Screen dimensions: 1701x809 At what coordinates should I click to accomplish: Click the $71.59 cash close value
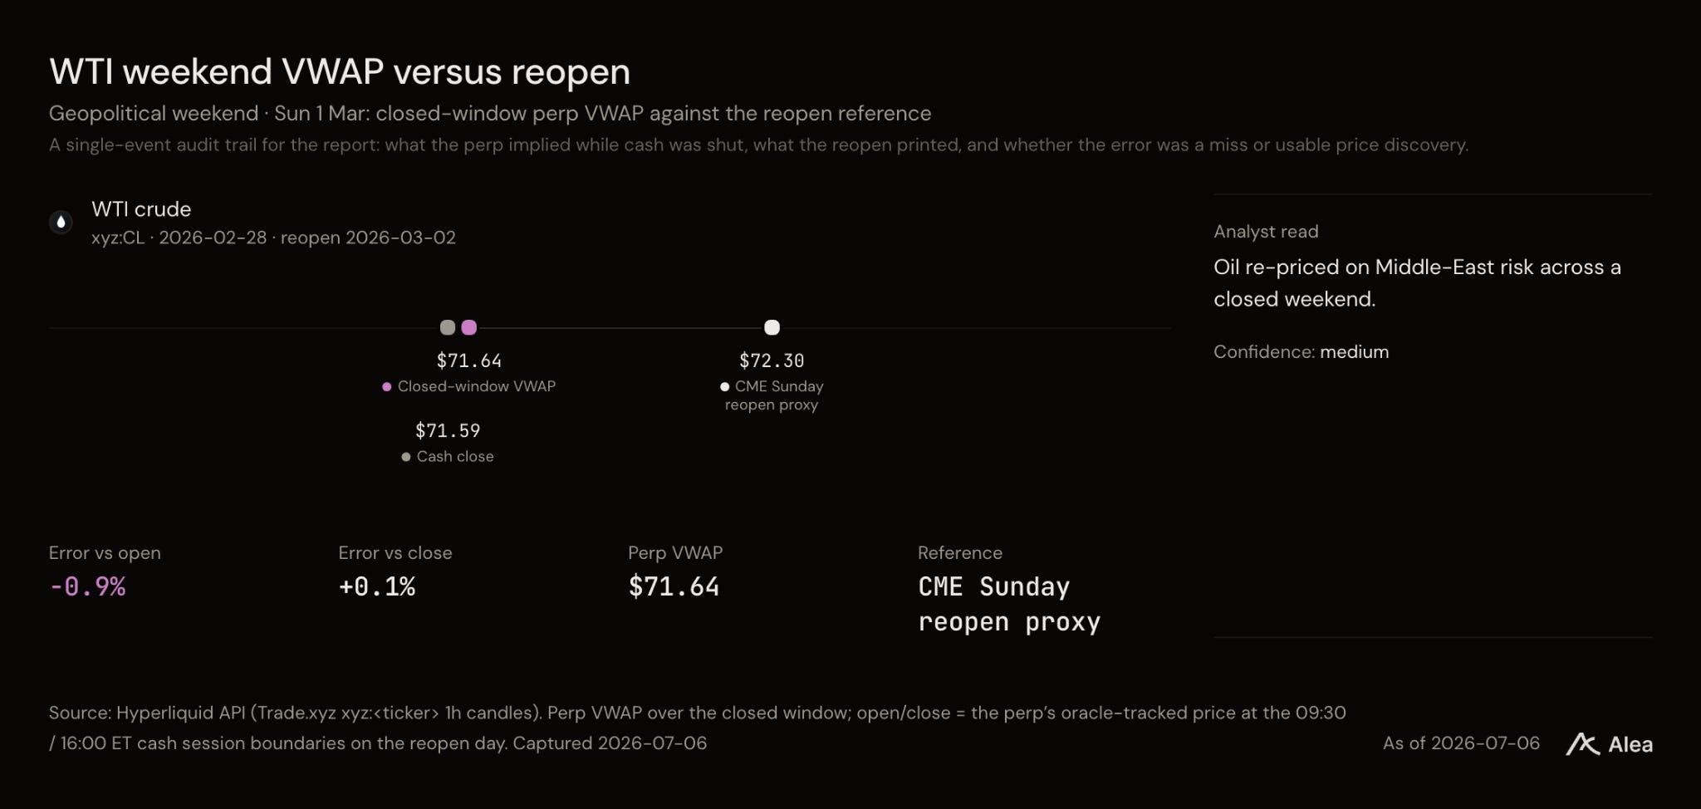pos(448,430)
